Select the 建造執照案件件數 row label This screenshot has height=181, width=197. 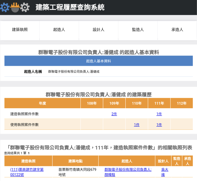[x=24, y=114]
